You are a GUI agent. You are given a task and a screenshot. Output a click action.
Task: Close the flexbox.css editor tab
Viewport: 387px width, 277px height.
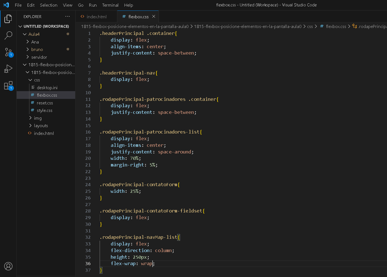pyautogui.click(x=153, y=17)
